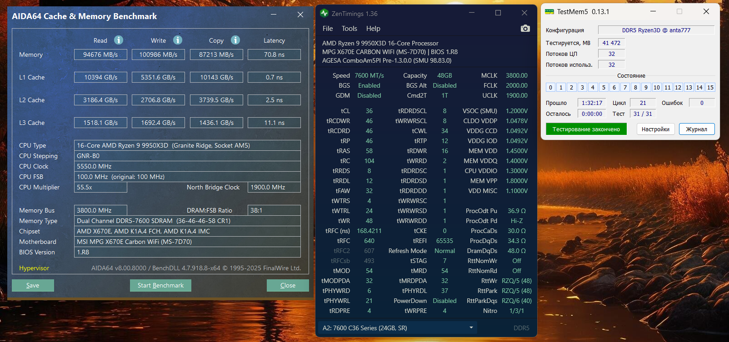
Task: Click L3 Cache Latency result 11.1 ns
Action: pyautogui.click(x=274, y=123)
